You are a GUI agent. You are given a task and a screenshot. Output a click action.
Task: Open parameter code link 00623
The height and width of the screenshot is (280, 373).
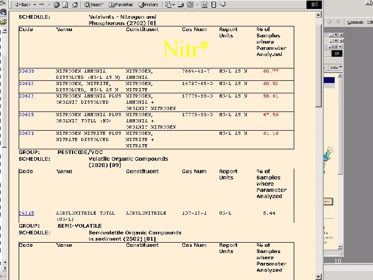click(26, 96)
